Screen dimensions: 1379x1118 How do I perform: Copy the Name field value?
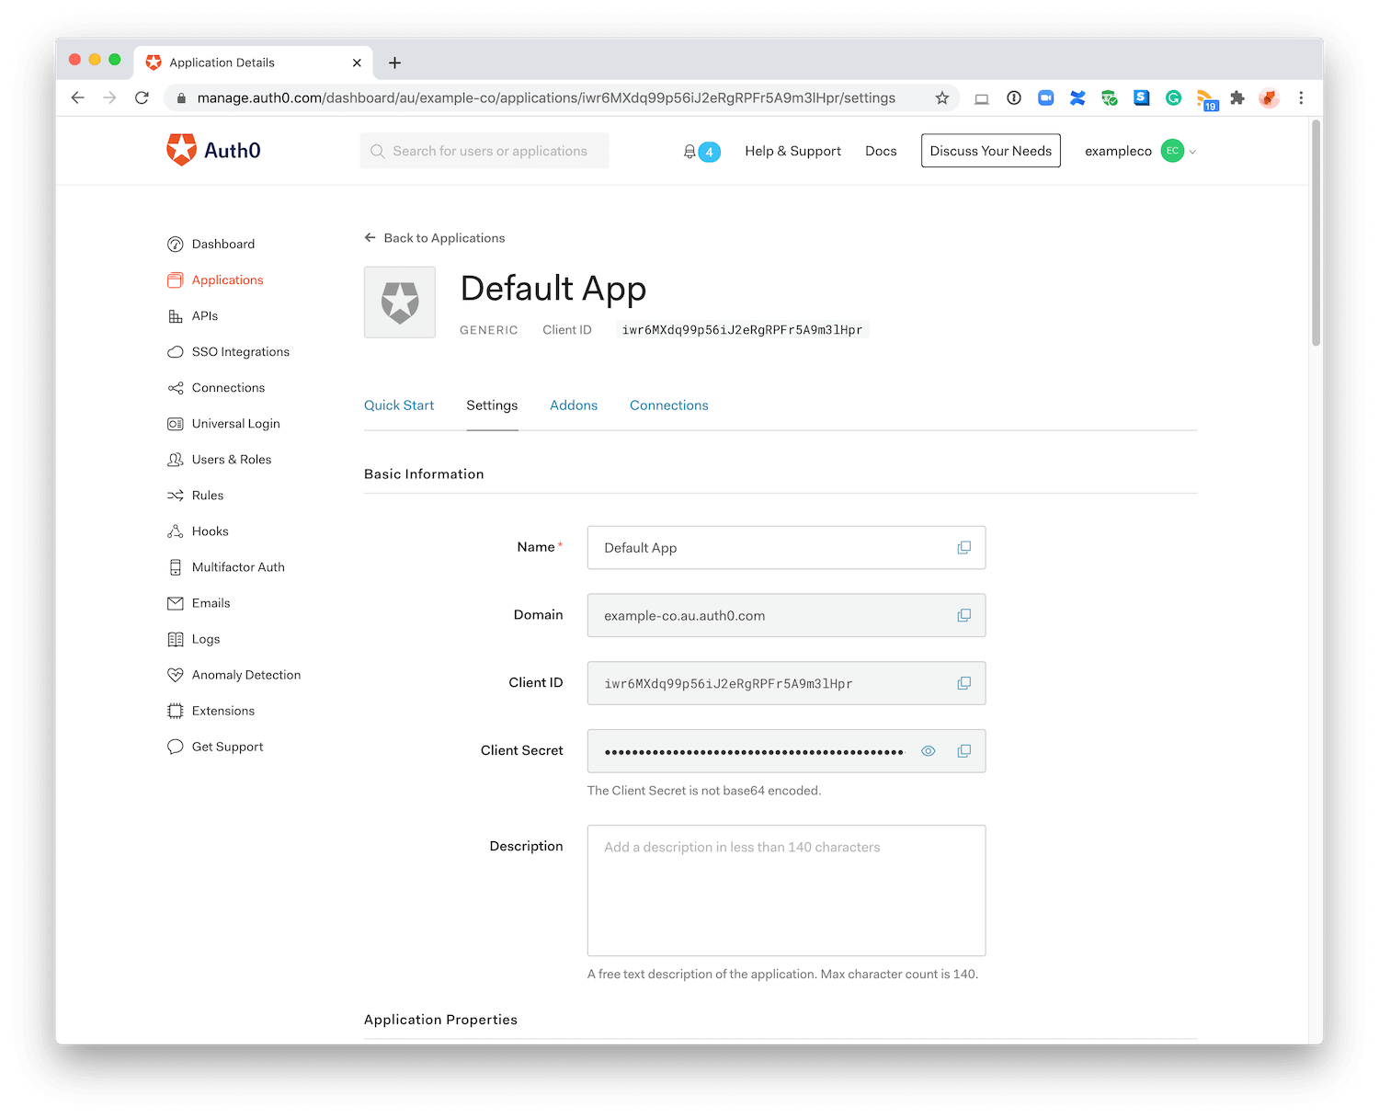click(963, 548)
